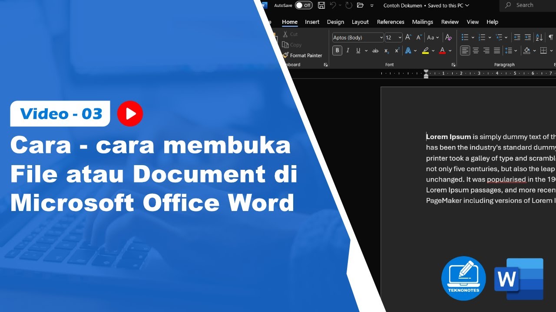
Task: Open the View tab
Action: click(473, 22)
